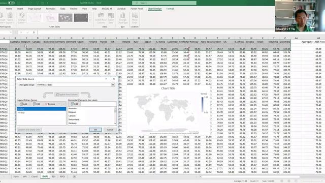Select Germany in axis labels list
Screen dimensions: 325x183
[x=73, y=123]
